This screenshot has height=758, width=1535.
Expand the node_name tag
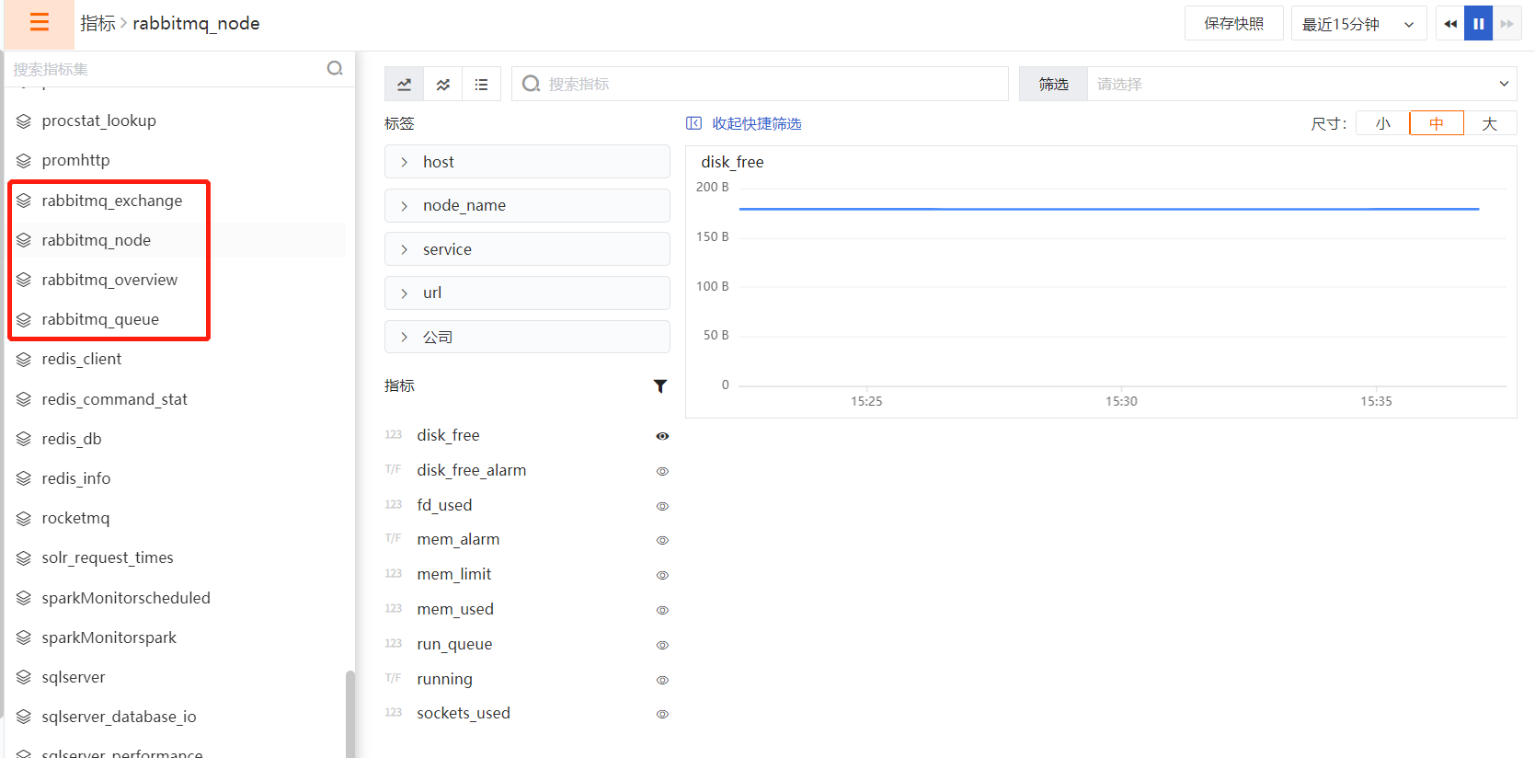(x=526, y=205)
